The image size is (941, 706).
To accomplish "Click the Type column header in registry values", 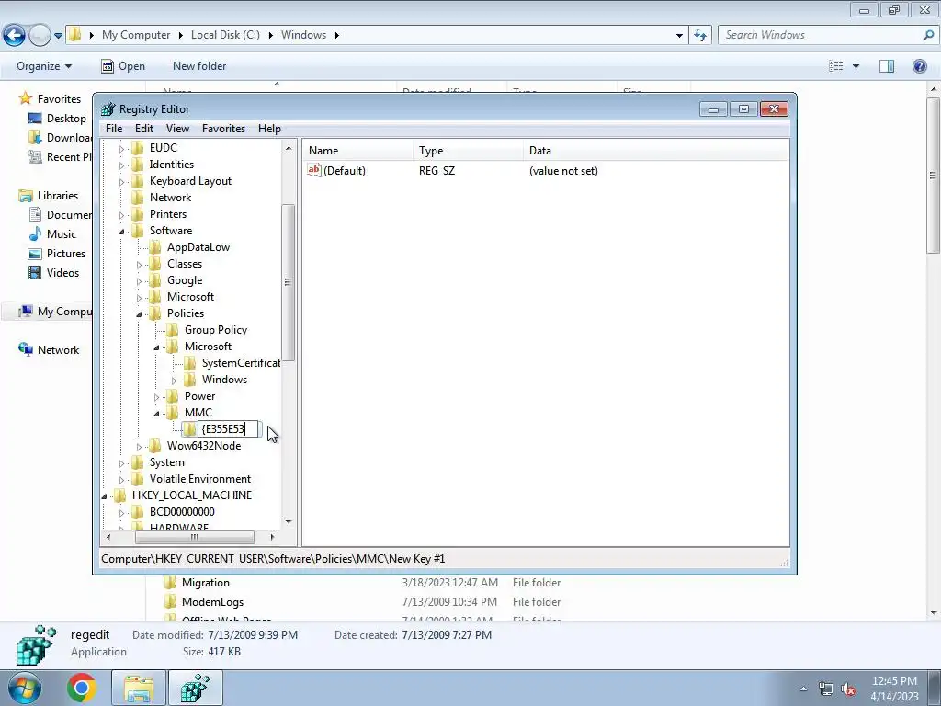I will (x=468, y=151).
